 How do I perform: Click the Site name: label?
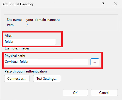click(x=14, y=20)
